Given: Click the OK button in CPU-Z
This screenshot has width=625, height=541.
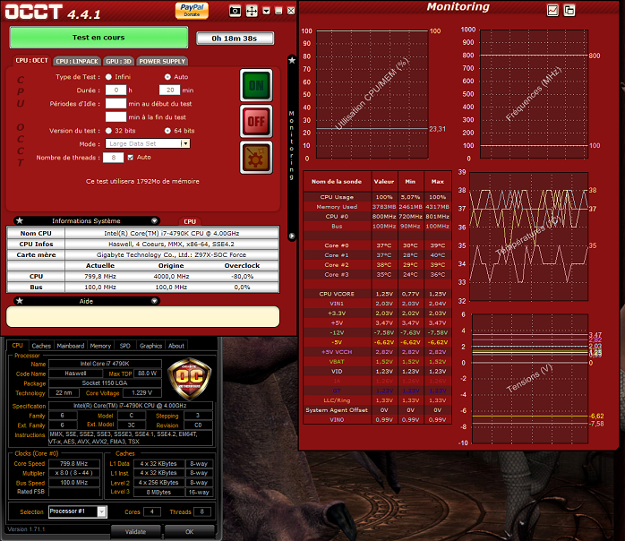Looking at the screenshot, I should click(x=189, y=532).
